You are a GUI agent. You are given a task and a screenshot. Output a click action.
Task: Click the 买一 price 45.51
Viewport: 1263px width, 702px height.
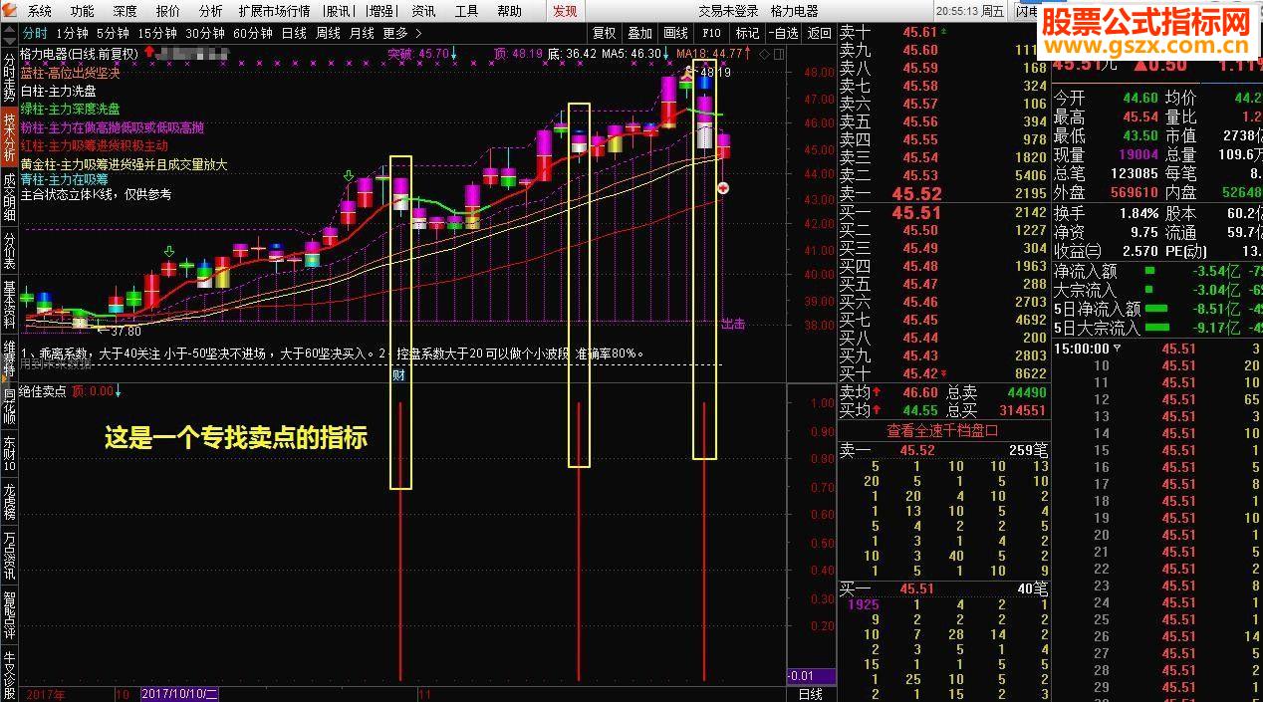916,212
